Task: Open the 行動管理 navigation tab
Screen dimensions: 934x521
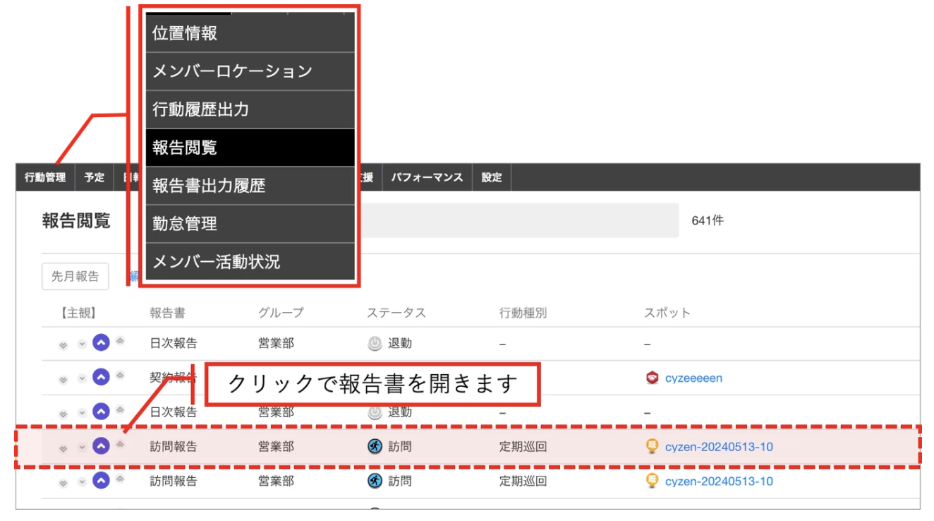Action: [x=45, y=177]
